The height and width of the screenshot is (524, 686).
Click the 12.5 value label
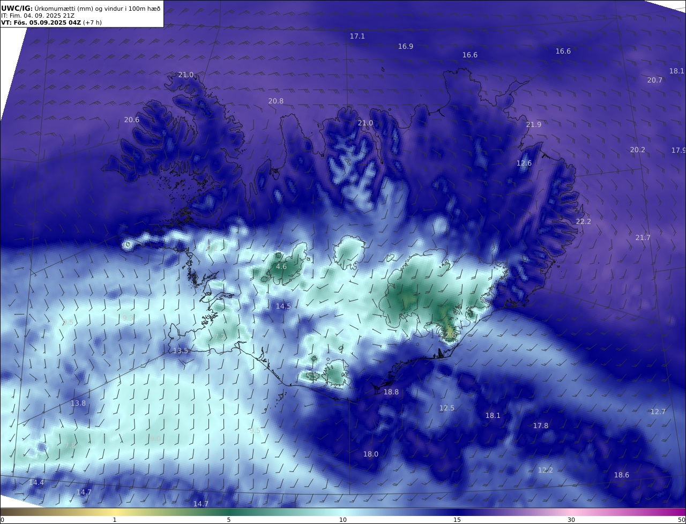click(447, 408)
